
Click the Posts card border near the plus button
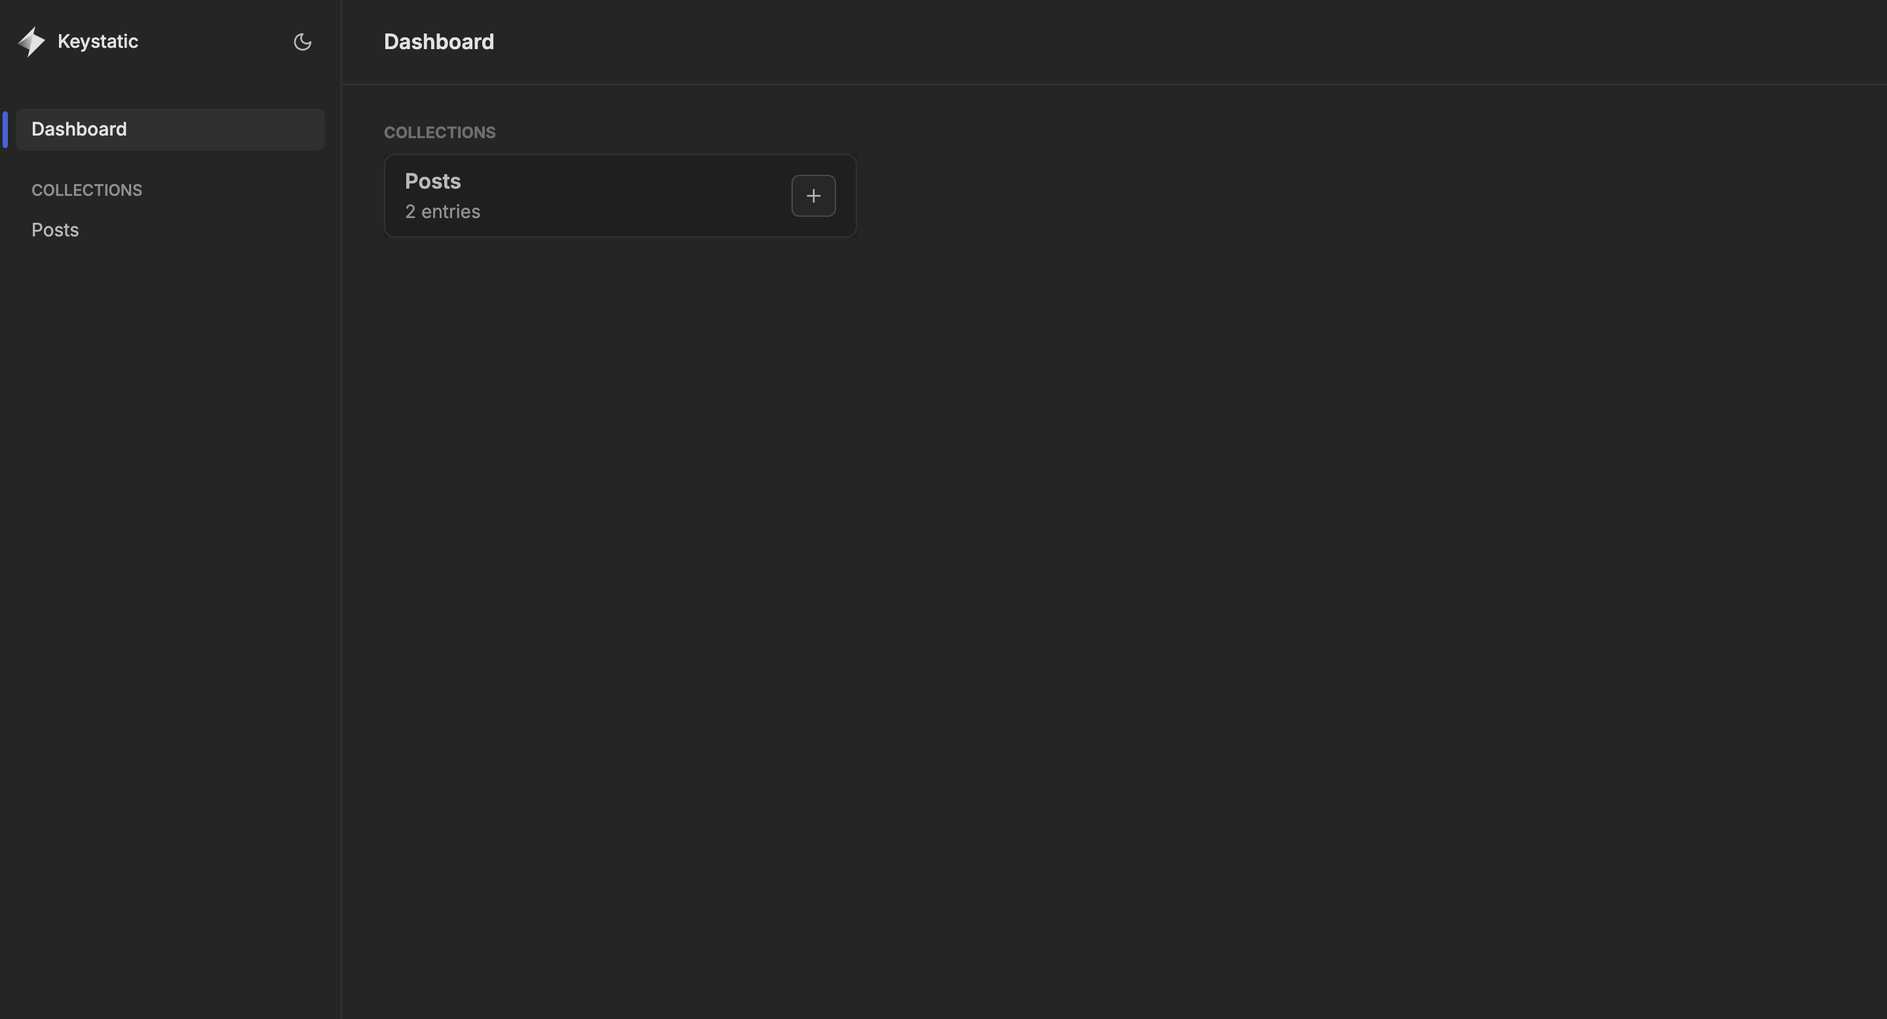point(856,195)
